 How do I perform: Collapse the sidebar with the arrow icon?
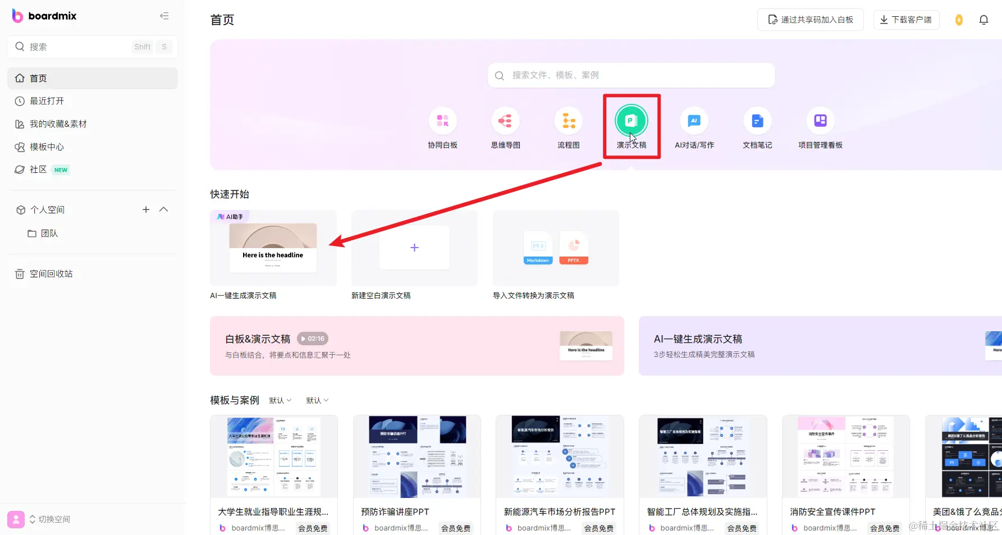(164, 16)
